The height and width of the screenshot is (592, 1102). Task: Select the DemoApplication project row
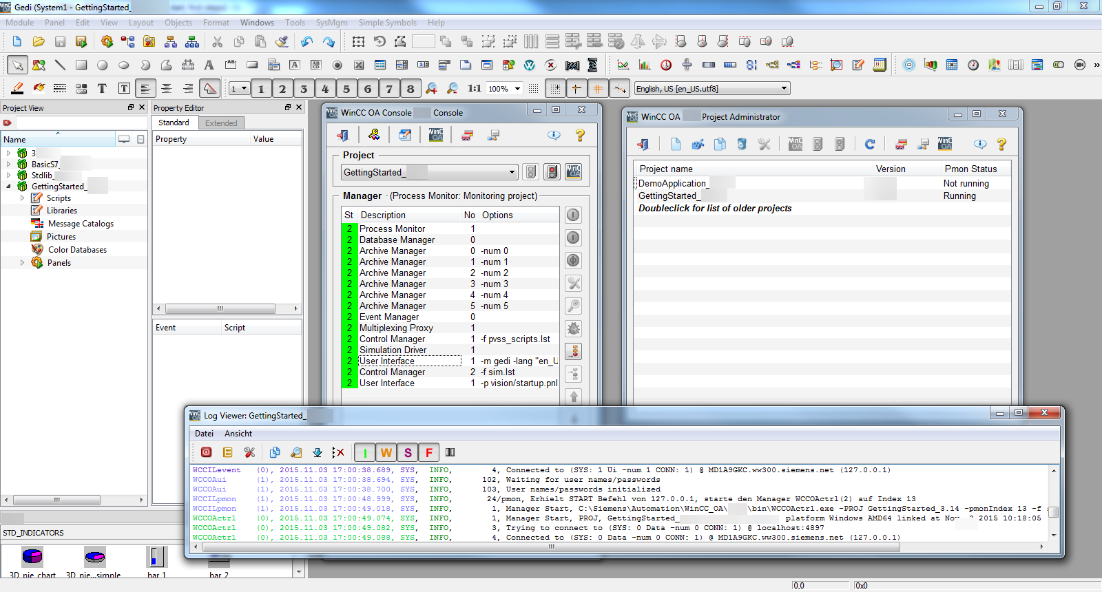click(x=672, y=183)
